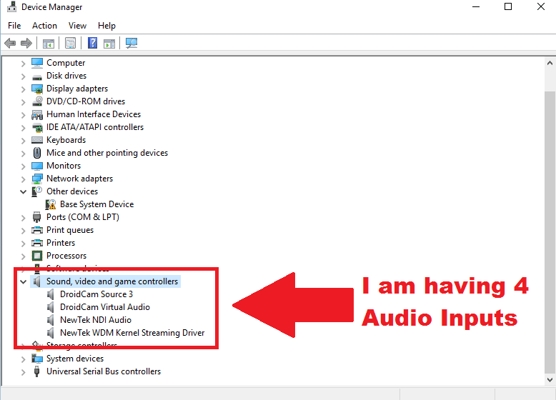The image size is (556, 400).
Task: Click the scrollbar up arrow
Action: point(550,63)
